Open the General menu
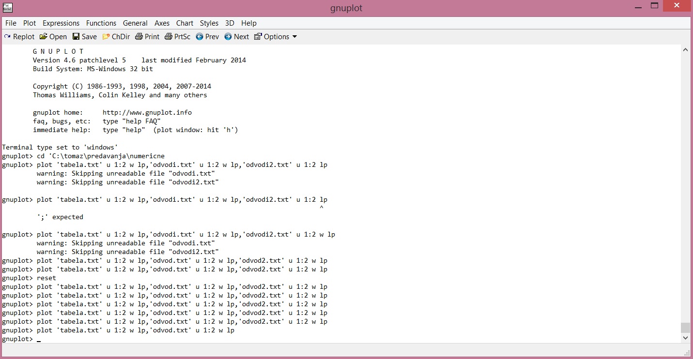 tap(135, 23)
